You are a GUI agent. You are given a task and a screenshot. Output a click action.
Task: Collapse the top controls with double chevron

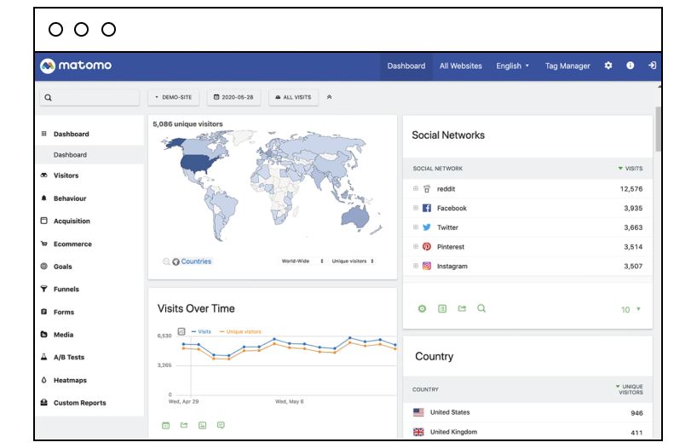(330, 97)
